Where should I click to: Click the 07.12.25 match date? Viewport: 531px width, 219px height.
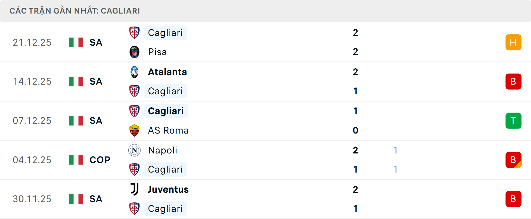point(32,121)
